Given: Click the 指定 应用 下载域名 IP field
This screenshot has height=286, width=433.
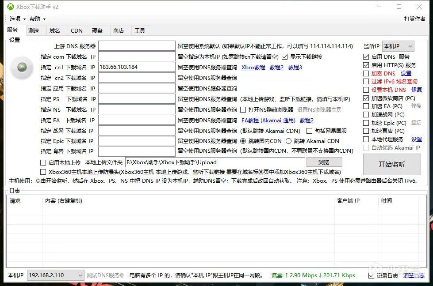Looking at the screenshot, I should [137, 88].
